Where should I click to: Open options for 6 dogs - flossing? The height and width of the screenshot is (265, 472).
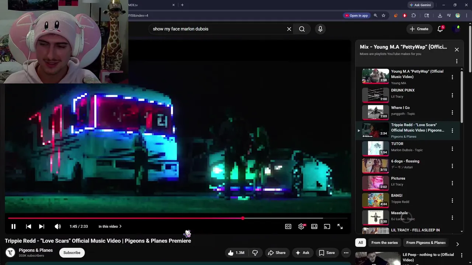(x=452, y=166)
